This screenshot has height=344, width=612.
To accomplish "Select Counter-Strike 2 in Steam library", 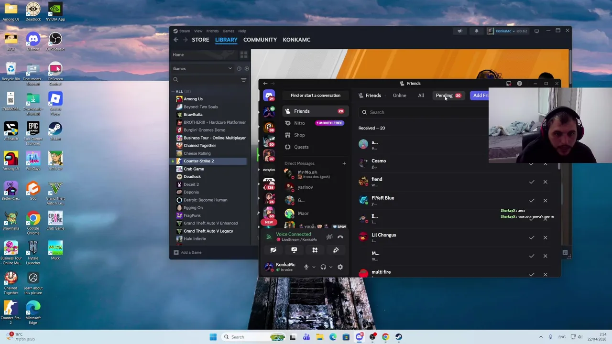I will point(210,161).
